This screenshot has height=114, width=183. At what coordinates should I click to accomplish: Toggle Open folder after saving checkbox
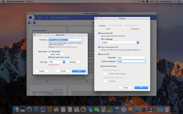[x=50, y=57]
